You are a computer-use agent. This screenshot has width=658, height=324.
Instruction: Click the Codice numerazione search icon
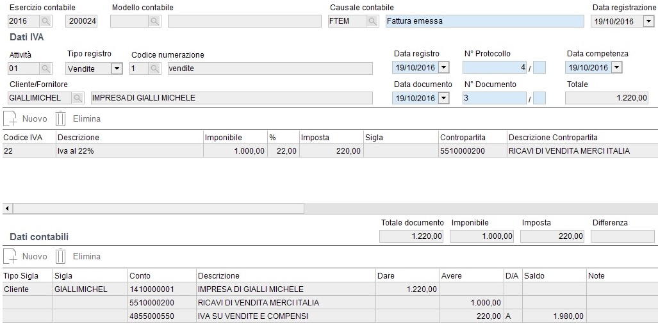(x=154, y=69)
